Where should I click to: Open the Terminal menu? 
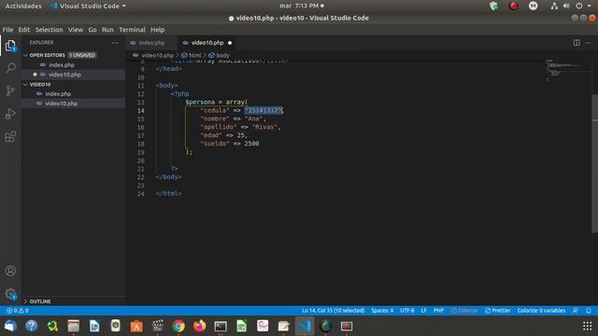click(x=132, y=30)
